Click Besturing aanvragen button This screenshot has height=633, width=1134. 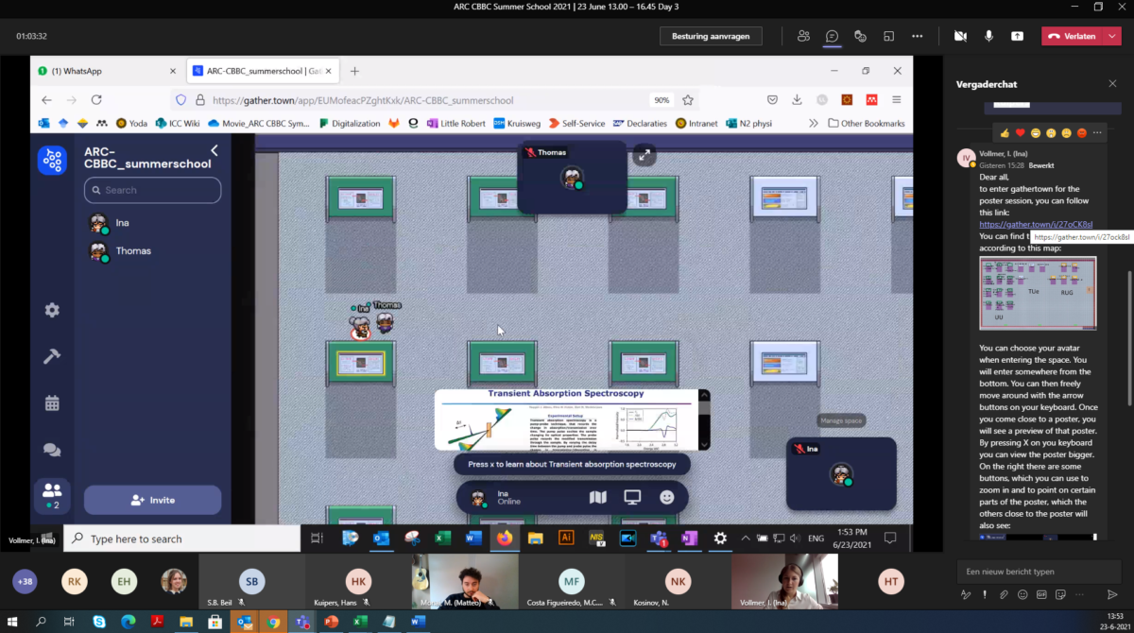click(711, 36)
